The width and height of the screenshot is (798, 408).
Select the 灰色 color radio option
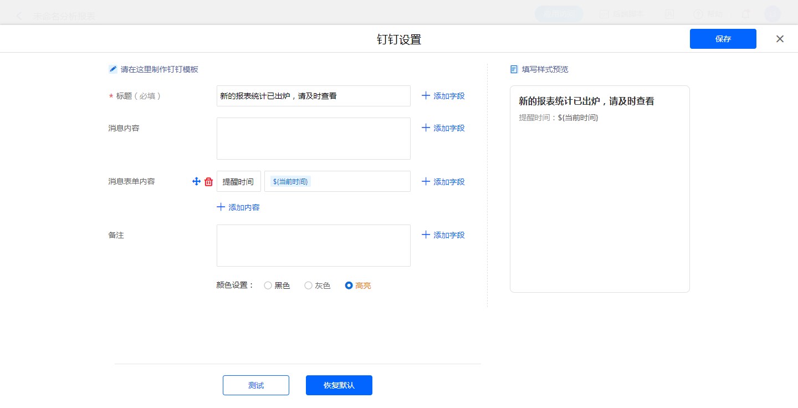309,285
